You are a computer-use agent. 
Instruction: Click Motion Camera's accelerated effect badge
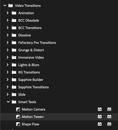coord(100,109)
